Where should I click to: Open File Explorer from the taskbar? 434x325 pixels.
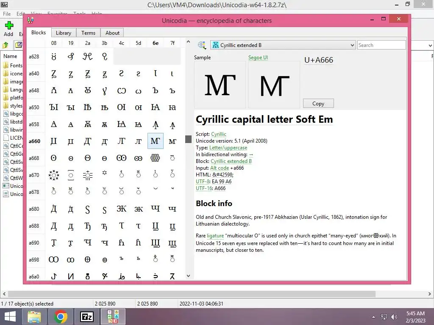click(x=34, y=317)
